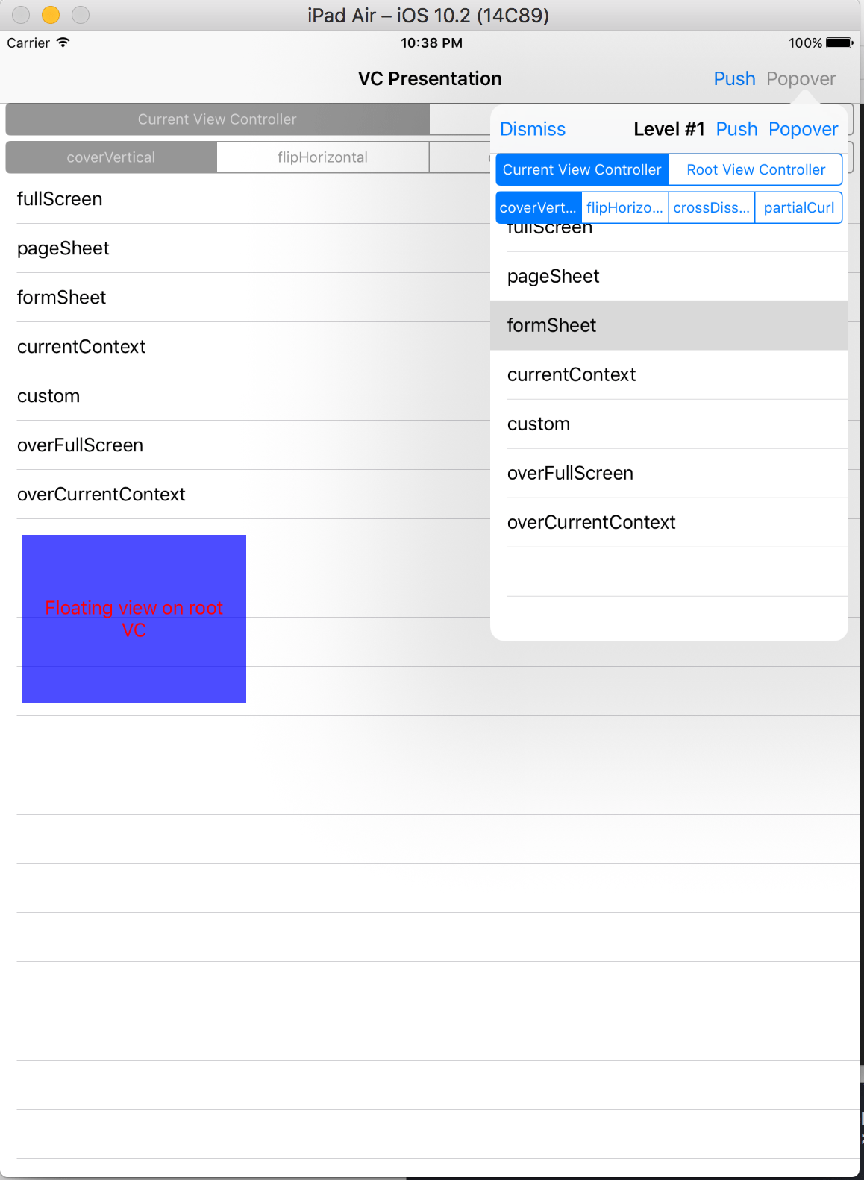Choose currentContext row in popover
The width and height of the screenshot is (864, 1180).
[669, 375]
